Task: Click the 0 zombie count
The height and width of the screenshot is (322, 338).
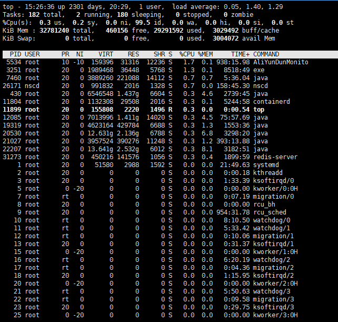Action: (225, 15)
